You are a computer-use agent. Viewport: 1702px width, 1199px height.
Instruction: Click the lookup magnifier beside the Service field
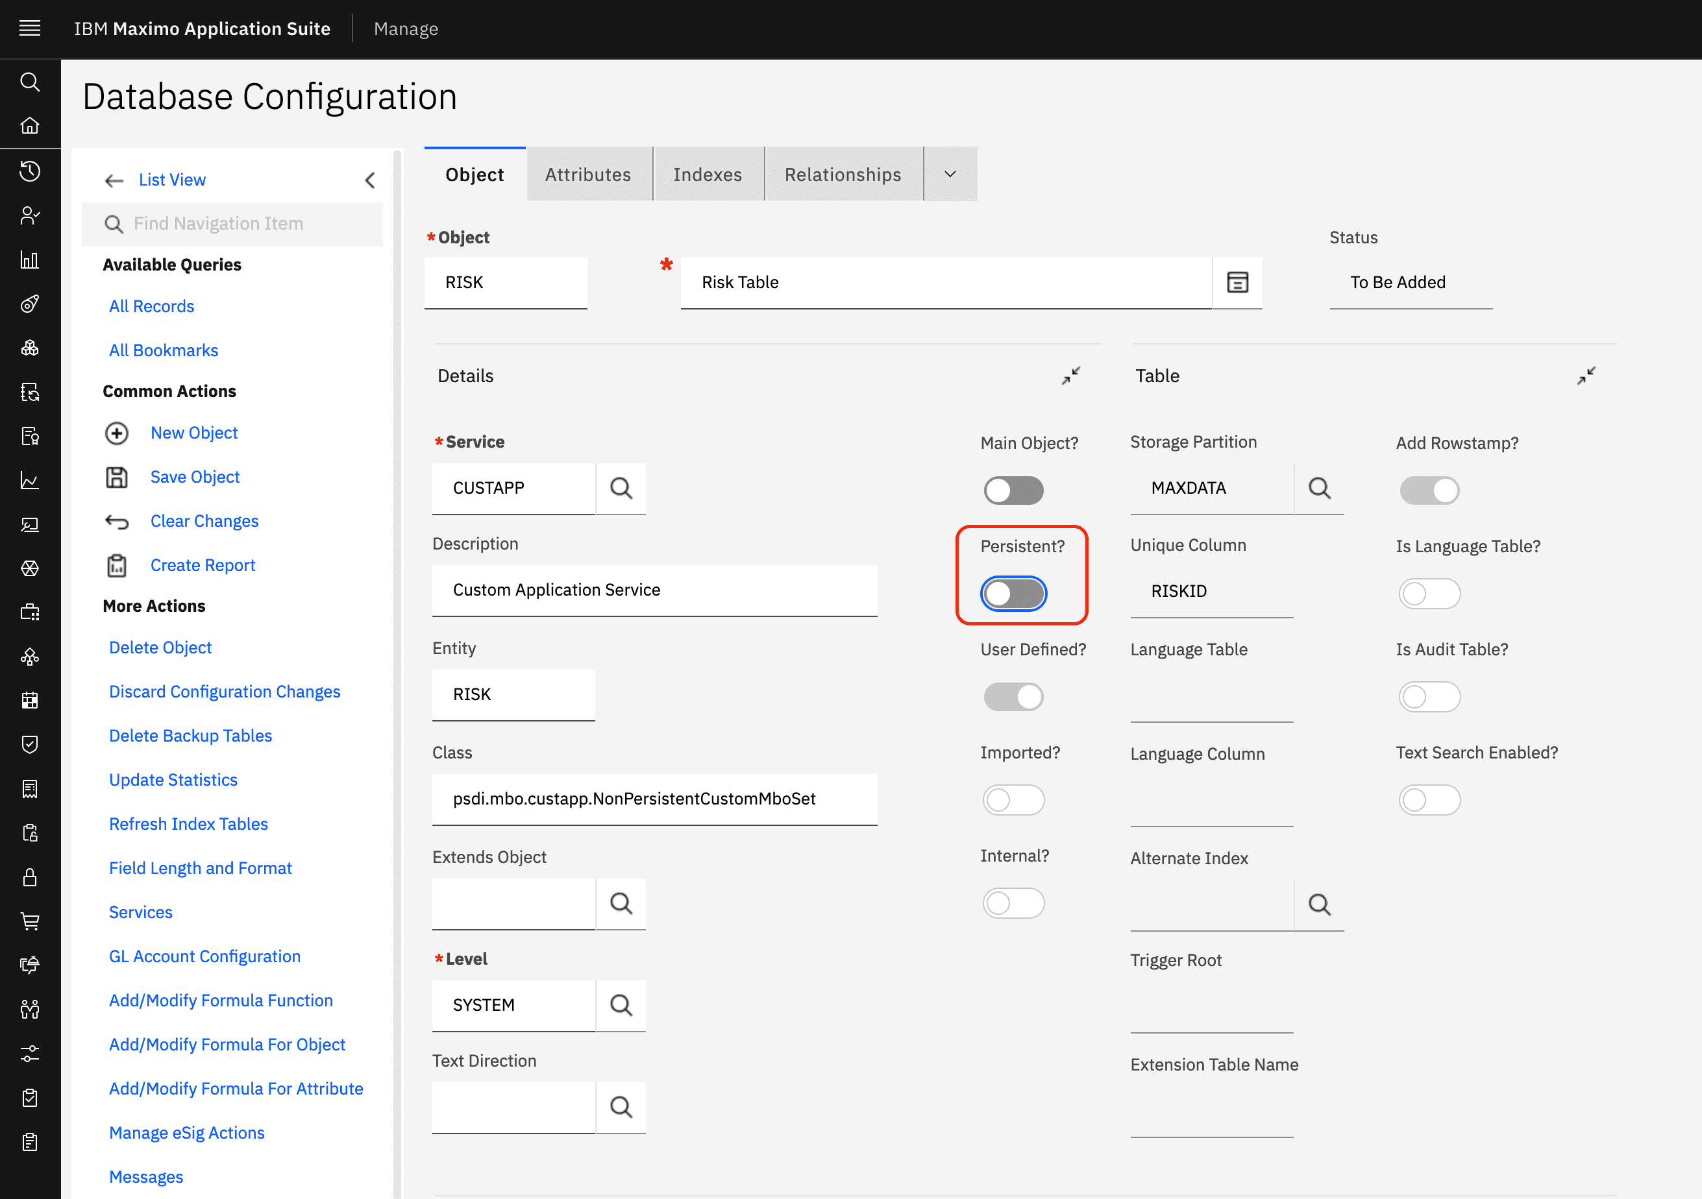[621, 489]
